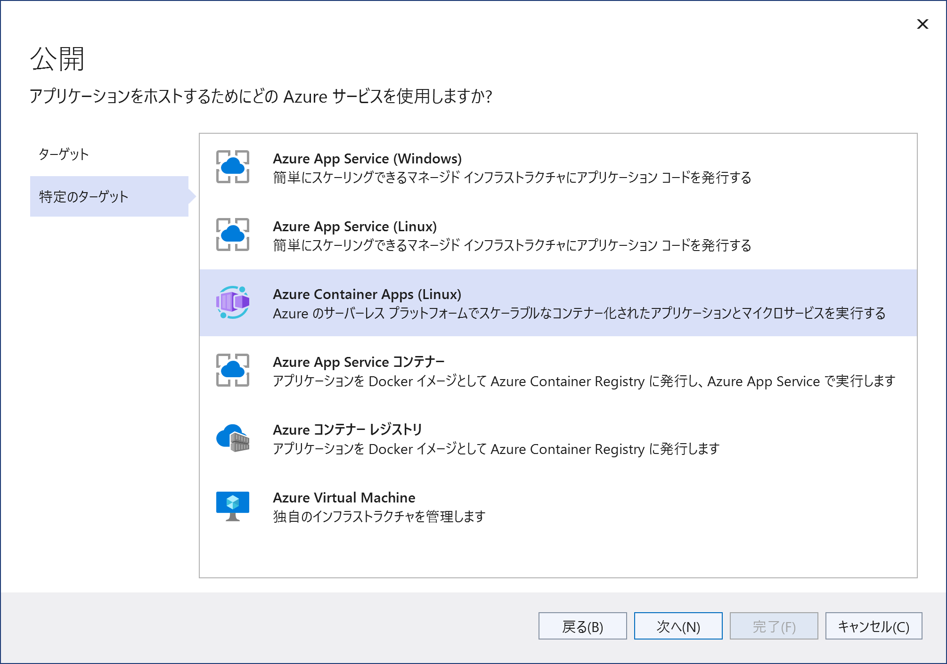Image resolution: width=947 pixels, height=664 pixels.
Task: Click the Azure Container Apps purple icon
Action: tap(233, 302)
